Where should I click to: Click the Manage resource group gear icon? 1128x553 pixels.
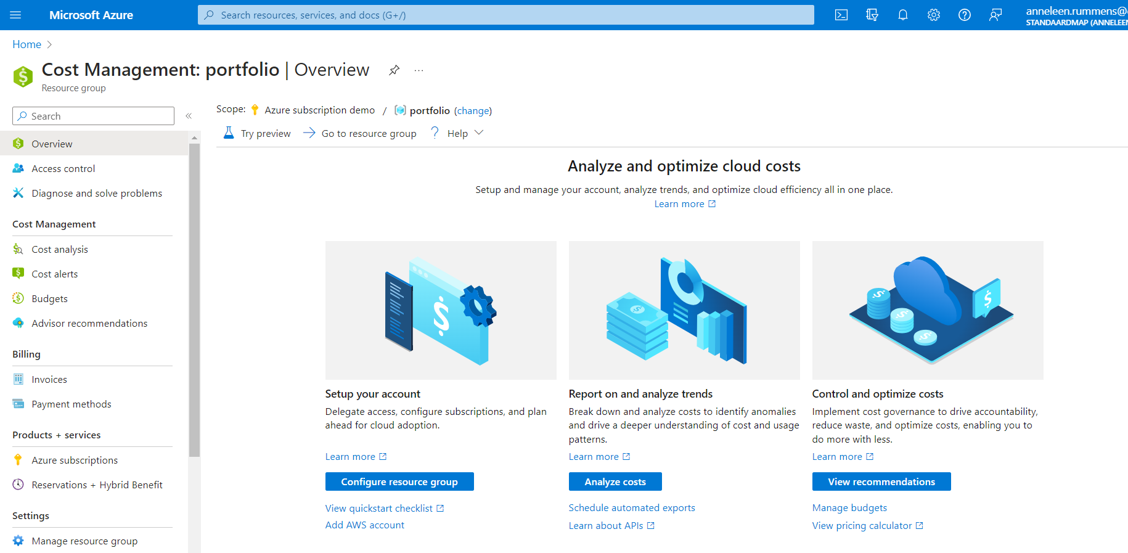[18, 541]
